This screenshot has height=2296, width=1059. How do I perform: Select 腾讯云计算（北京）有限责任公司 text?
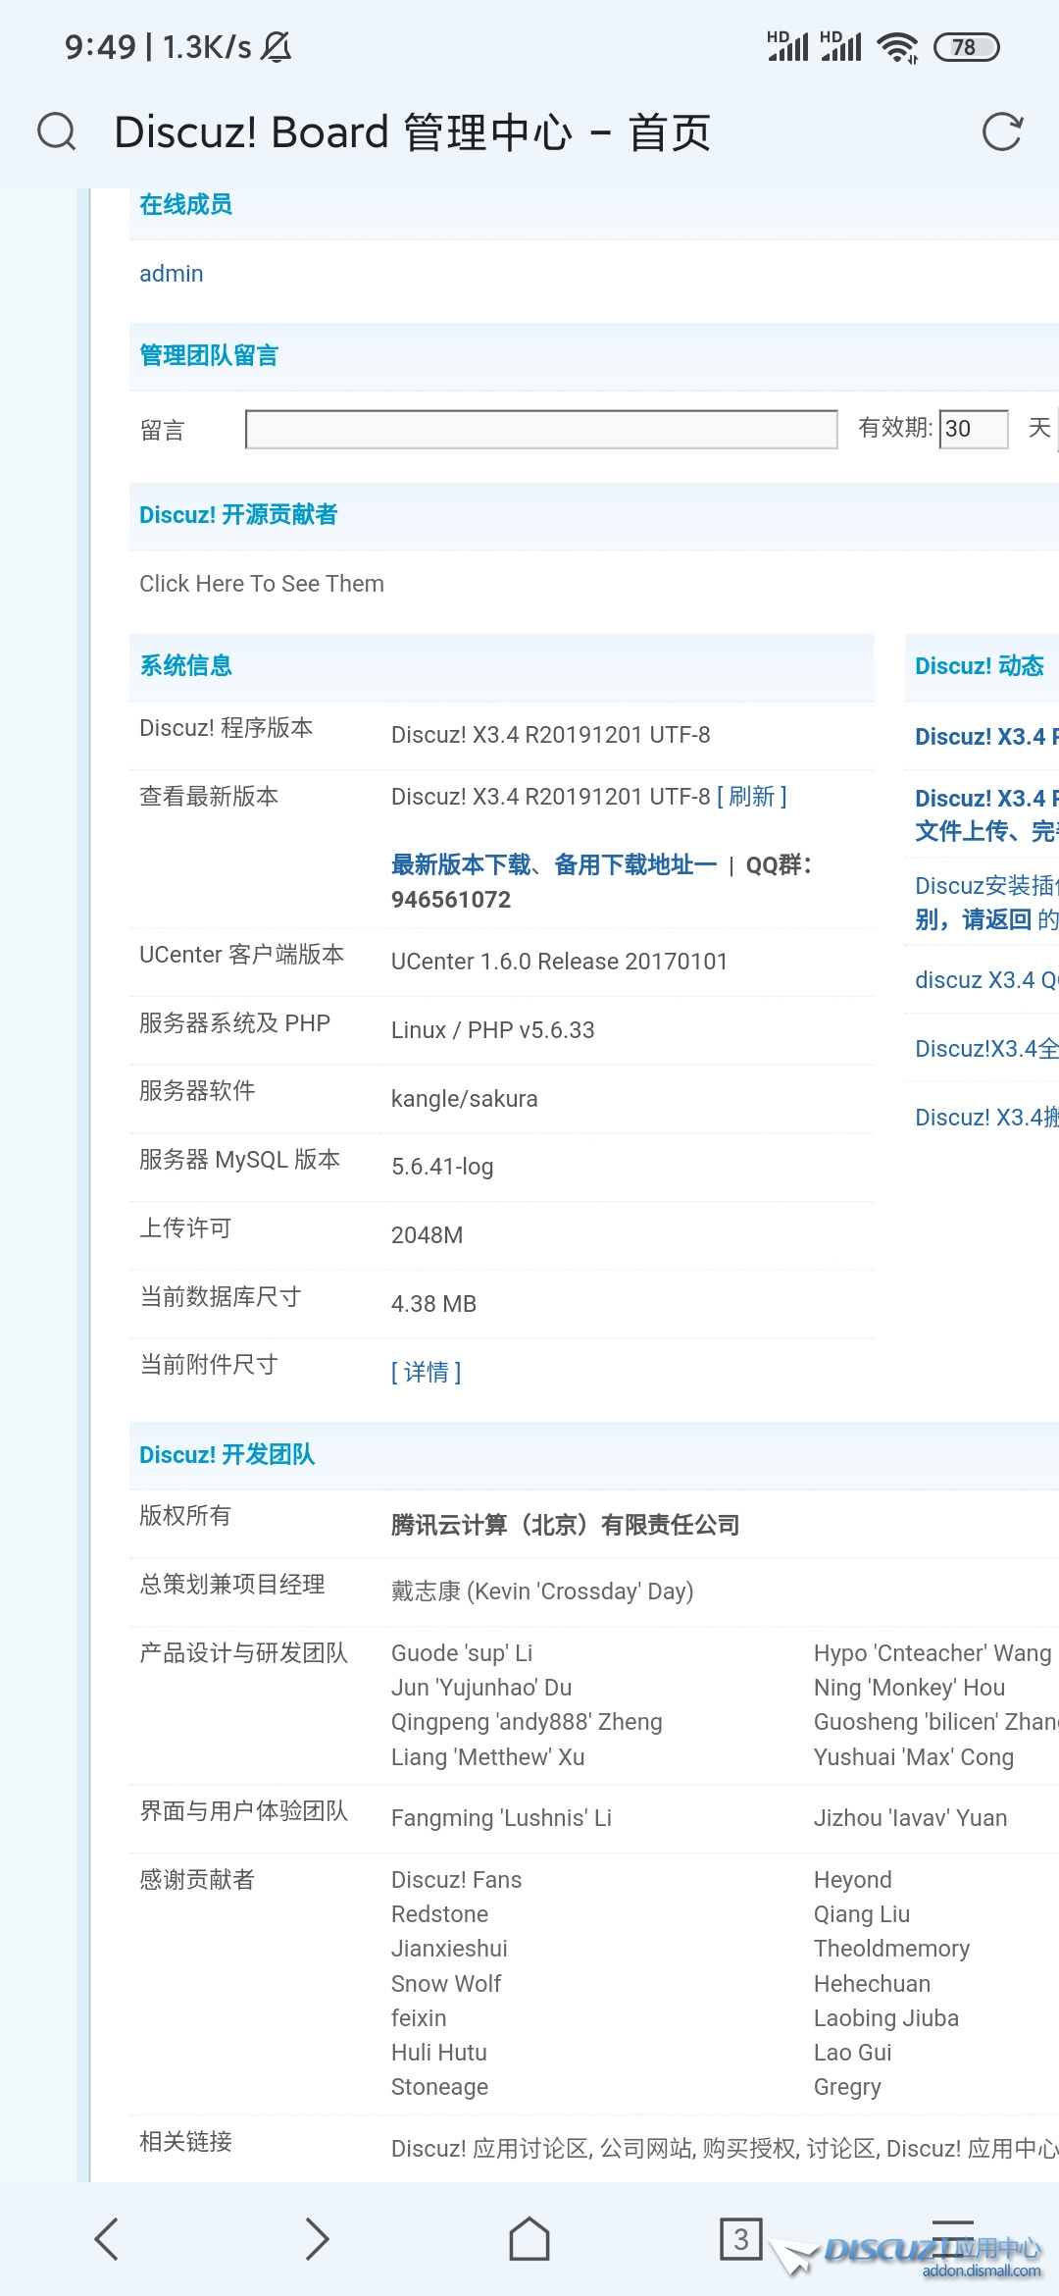(566, 1525)
